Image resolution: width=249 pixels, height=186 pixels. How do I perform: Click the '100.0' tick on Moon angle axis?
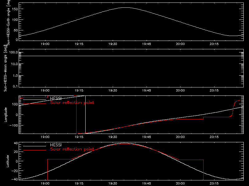pyautogui.click(x=13, y=52)
